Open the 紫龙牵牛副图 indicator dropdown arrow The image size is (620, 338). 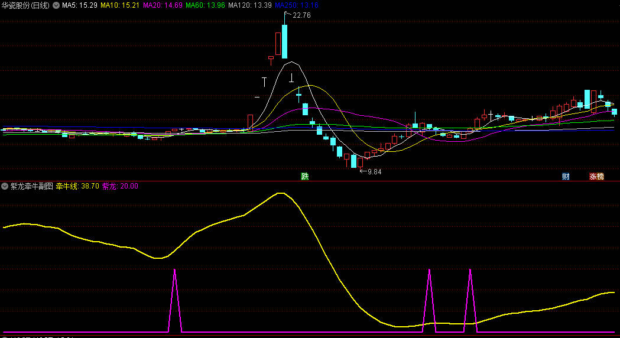pos(5,186)
